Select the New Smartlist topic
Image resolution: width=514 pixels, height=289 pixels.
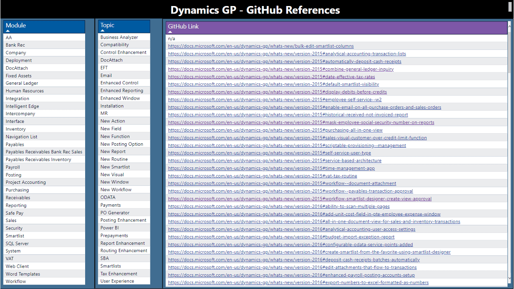(x=115, y=167)
